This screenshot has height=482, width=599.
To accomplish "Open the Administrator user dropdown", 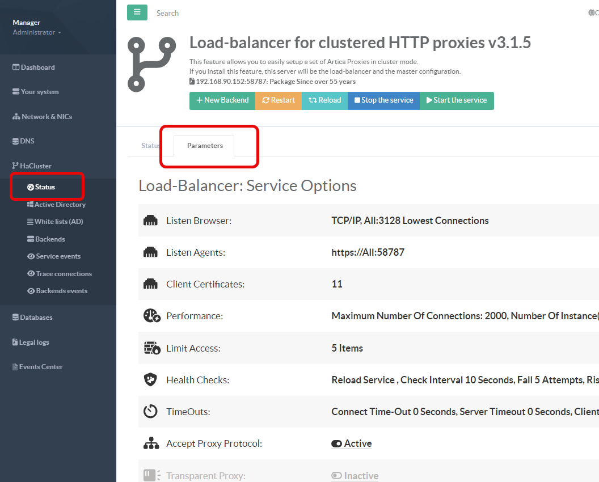I will [37, 32].
